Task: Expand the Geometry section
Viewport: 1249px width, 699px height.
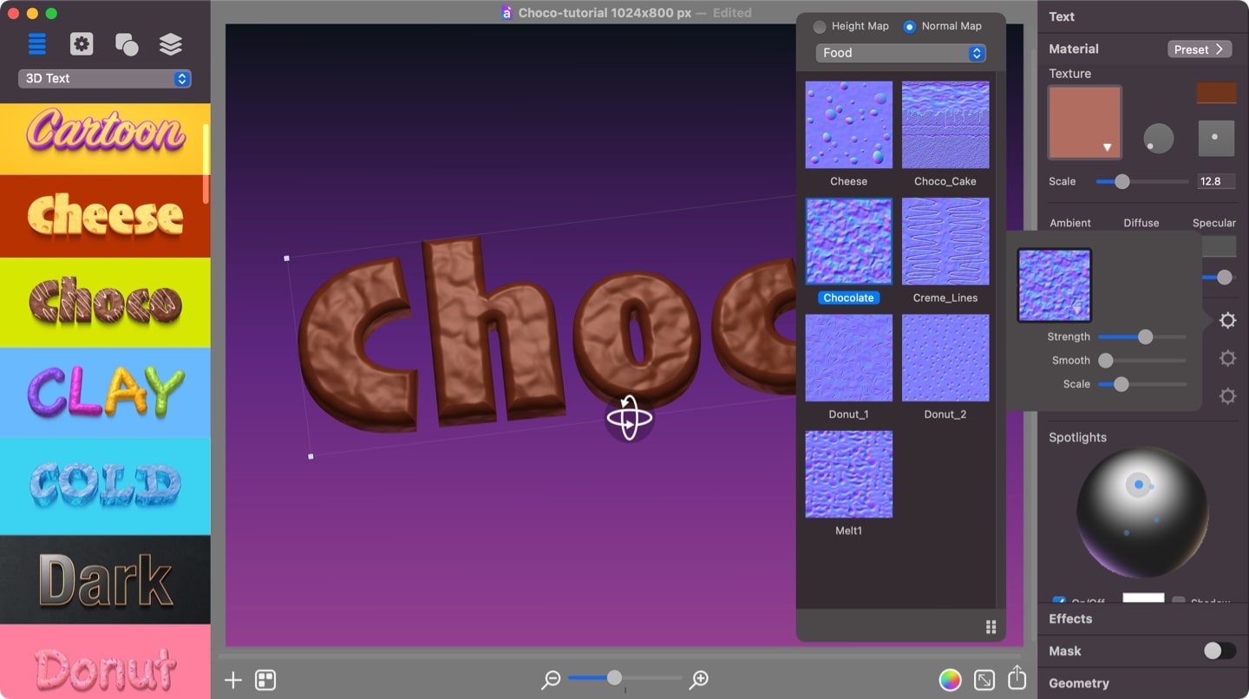Action: pos(1079,683)
